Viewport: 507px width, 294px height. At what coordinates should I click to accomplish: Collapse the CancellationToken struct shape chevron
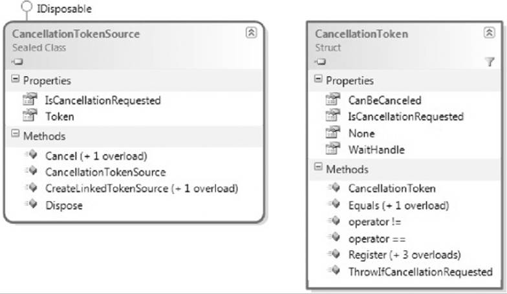[489, 32]
